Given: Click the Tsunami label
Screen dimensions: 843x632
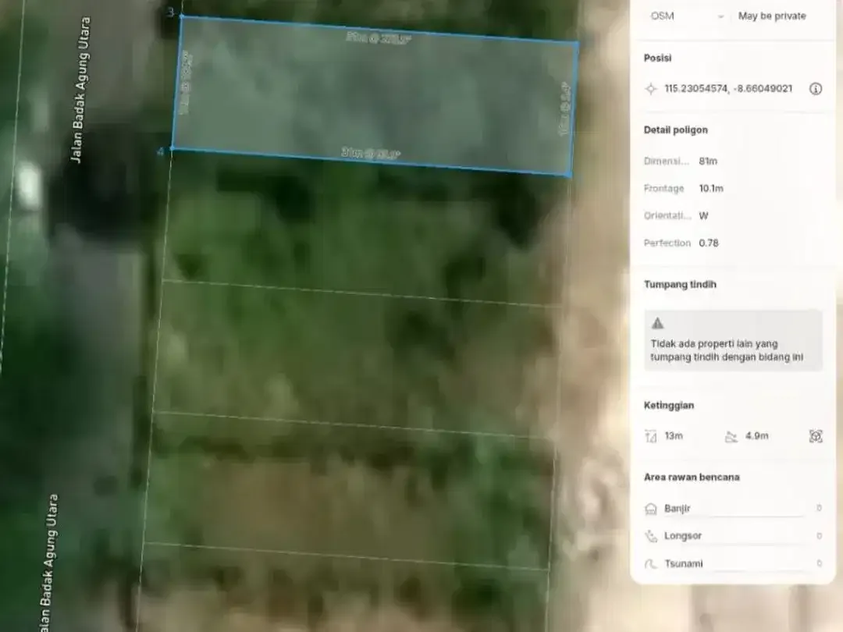Looking at the screenshot, I should click(683, 564).
